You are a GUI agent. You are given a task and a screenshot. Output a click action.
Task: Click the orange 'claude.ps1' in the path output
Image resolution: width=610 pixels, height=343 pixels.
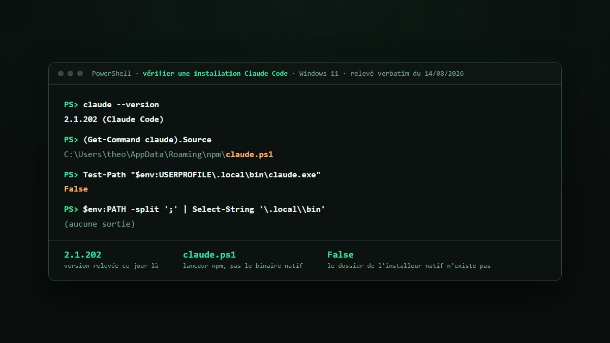pos(250,154)
